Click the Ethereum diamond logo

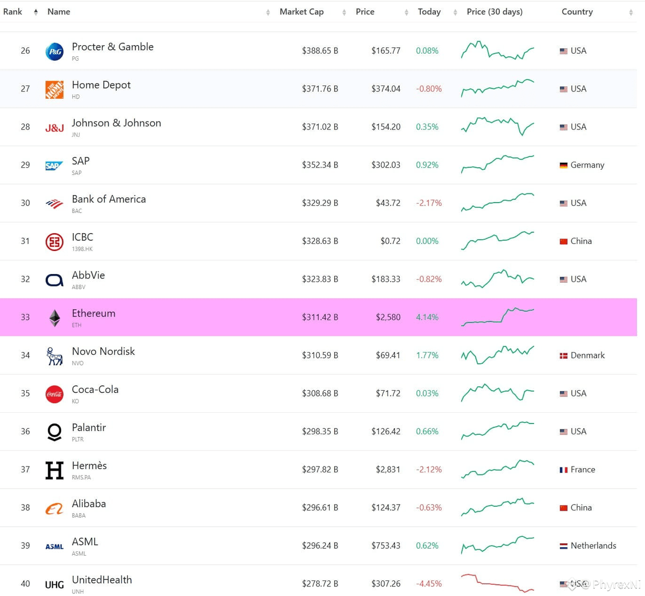54,318
